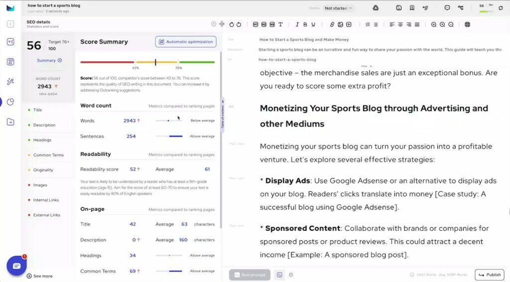
Task: Center align text
Action: 400,24
